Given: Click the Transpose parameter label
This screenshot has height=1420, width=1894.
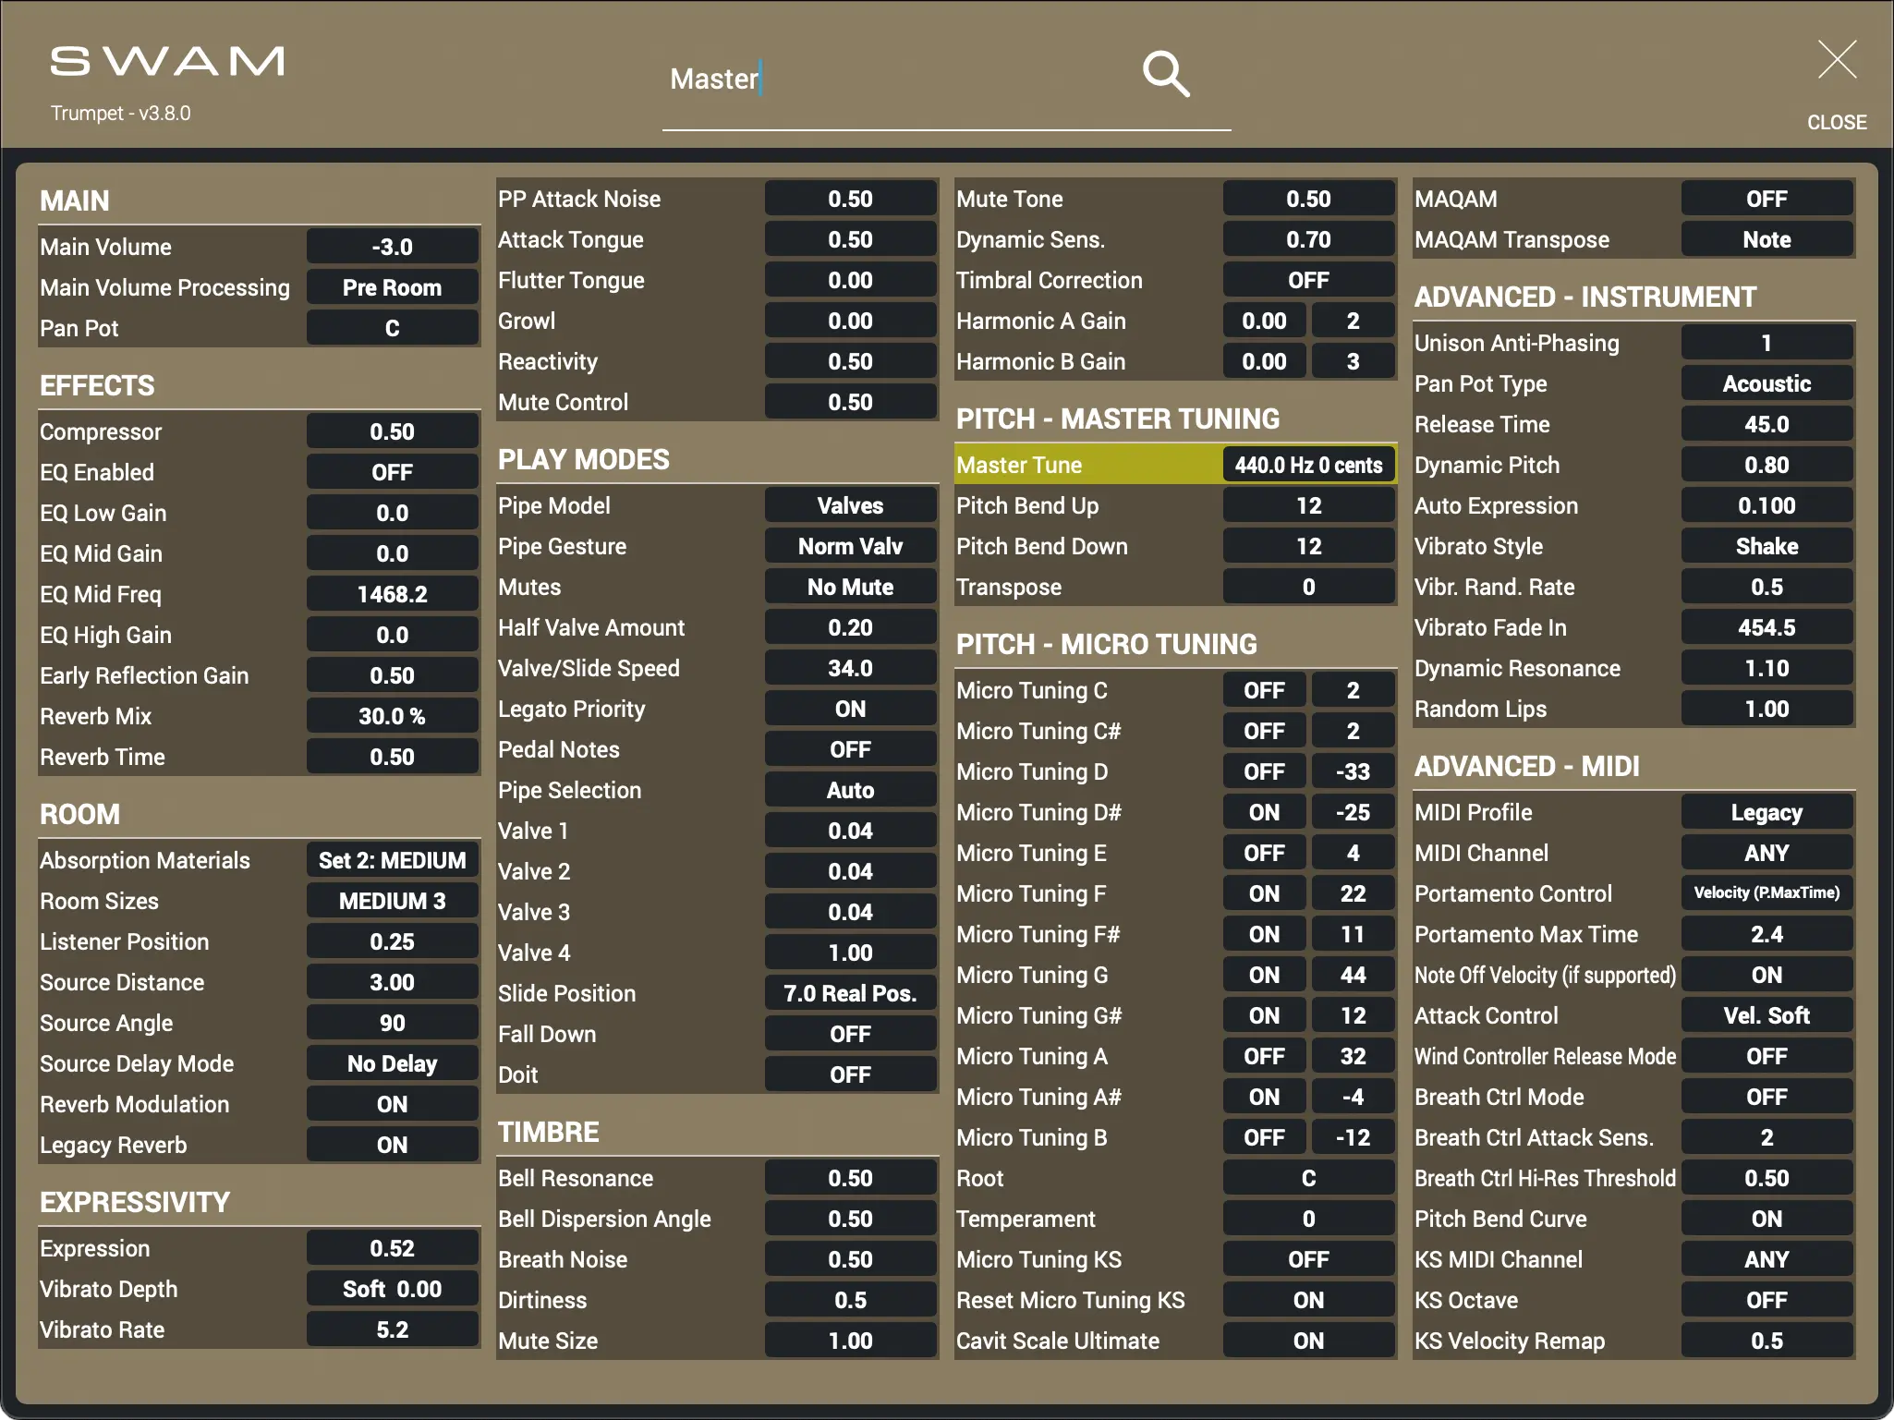Looking at the screenshot, I should [1009, 588].
